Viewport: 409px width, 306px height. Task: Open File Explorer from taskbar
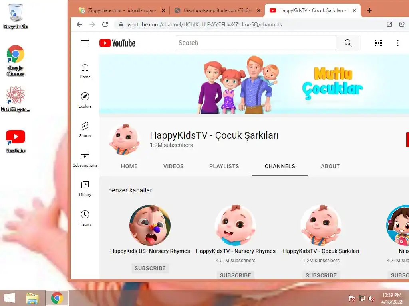pos(32,298)
